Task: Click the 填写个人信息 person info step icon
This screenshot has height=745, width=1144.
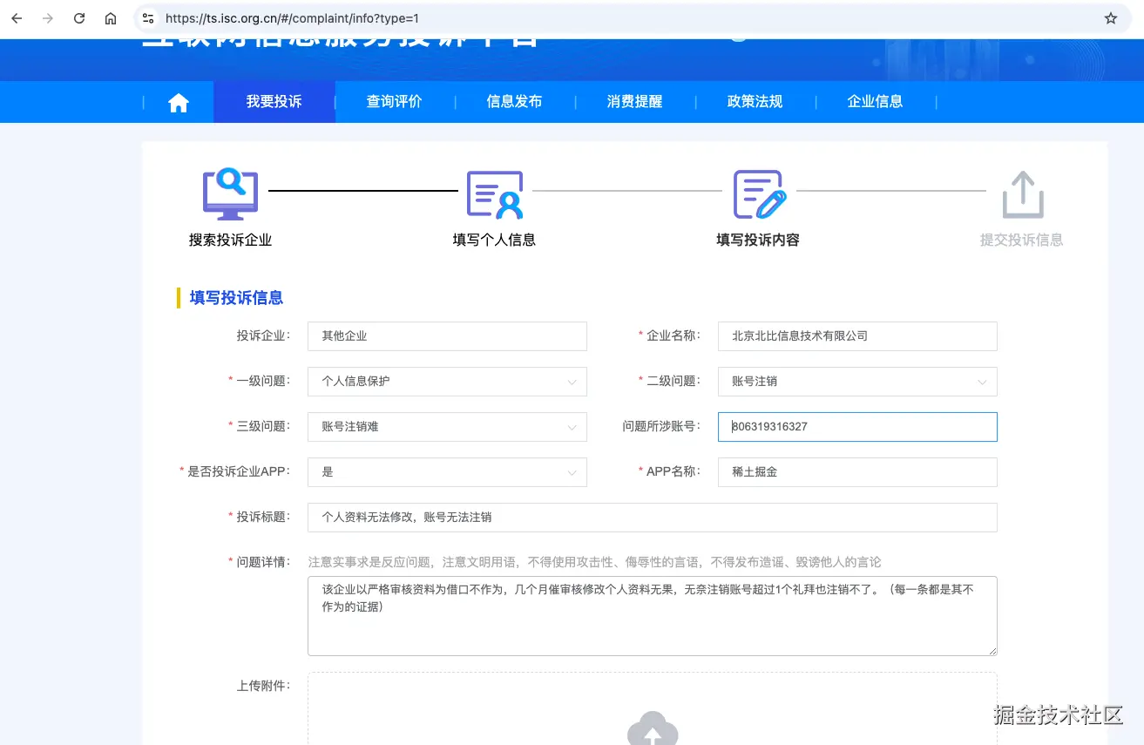Action: [x=494, y=193]
